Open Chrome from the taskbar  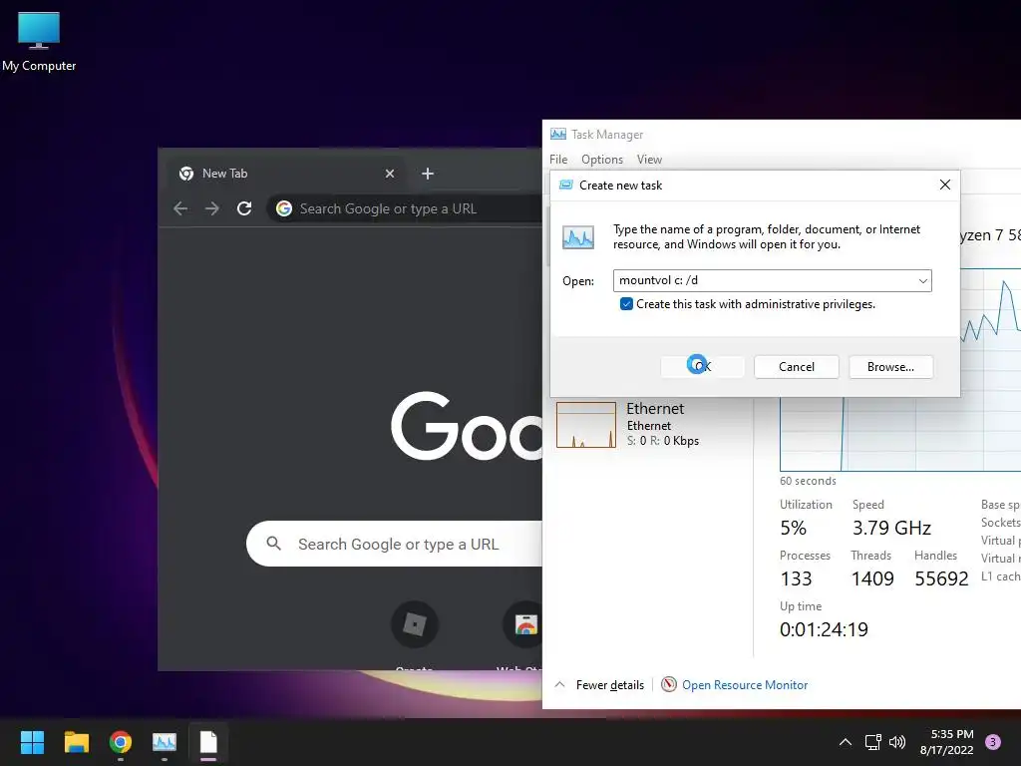click(x=121, y=742)
